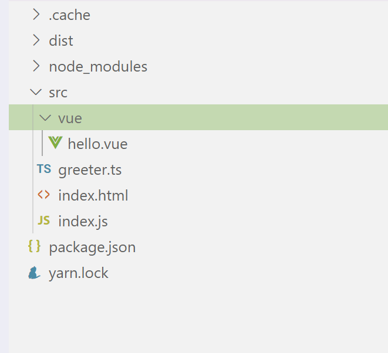Expand the dist folder chevron
The image size is (388, 353).
(36, 40)
